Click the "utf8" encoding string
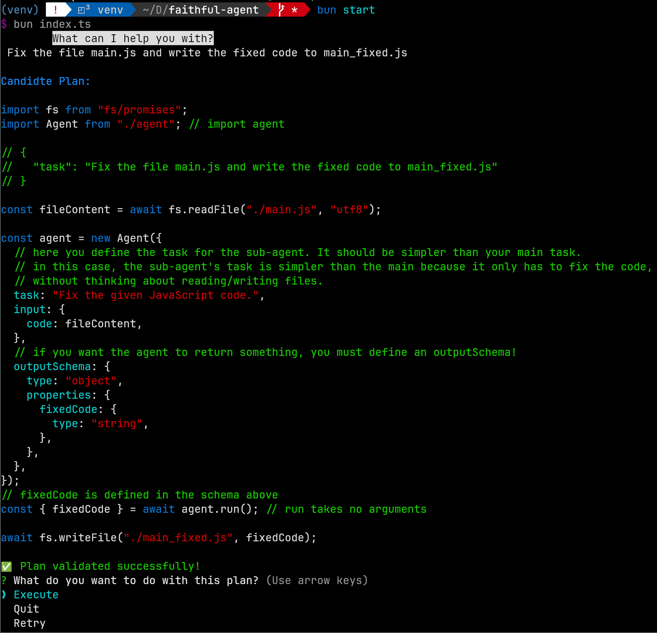This screenshot has height=633, width=657. point(349,210)
